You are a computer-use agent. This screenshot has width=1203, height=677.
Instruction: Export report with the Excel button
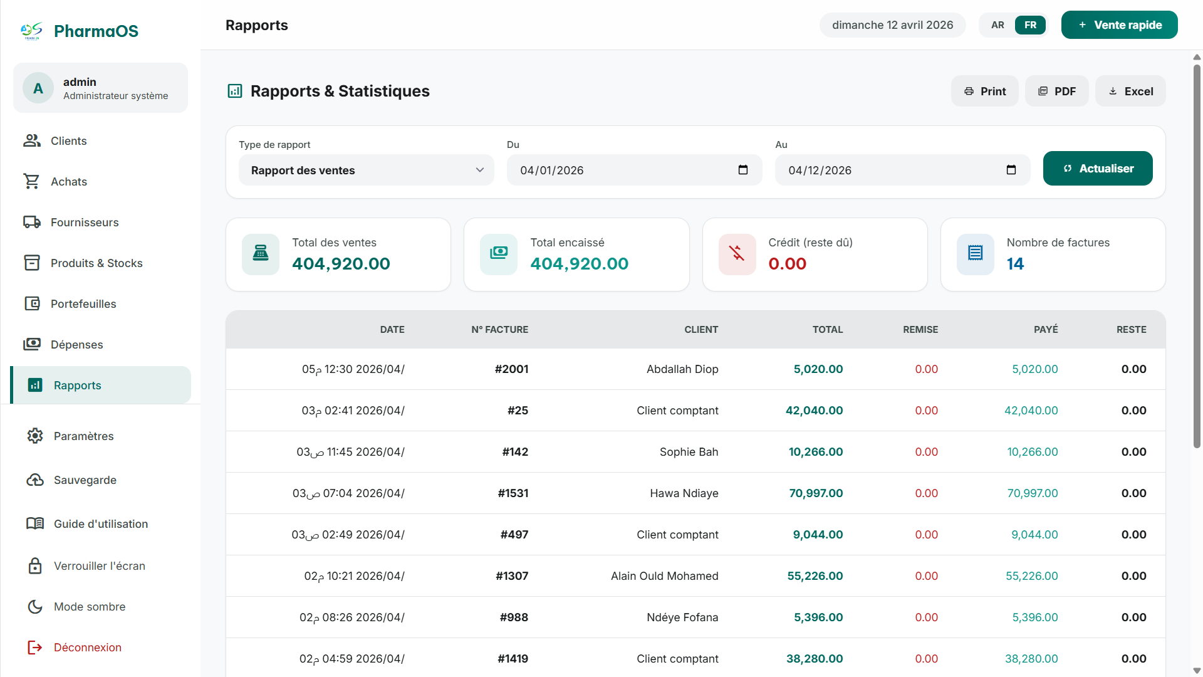pos(1130,92)
